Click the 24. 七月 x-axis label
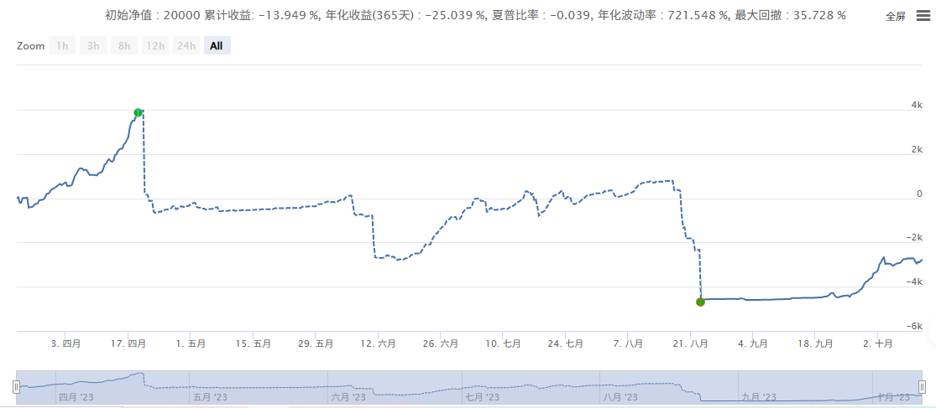Screen dimensions: 936x408 [x=566, y=343]
